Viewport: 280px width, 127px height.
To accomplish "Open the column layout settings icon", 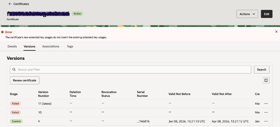I will tap(266, 80).
